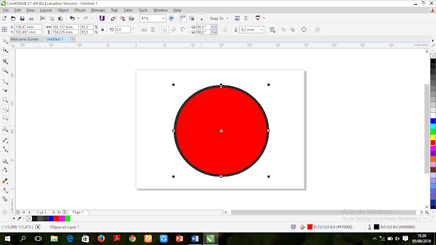
Task: Click the Import icon
Action: click(x=114, y=18)
